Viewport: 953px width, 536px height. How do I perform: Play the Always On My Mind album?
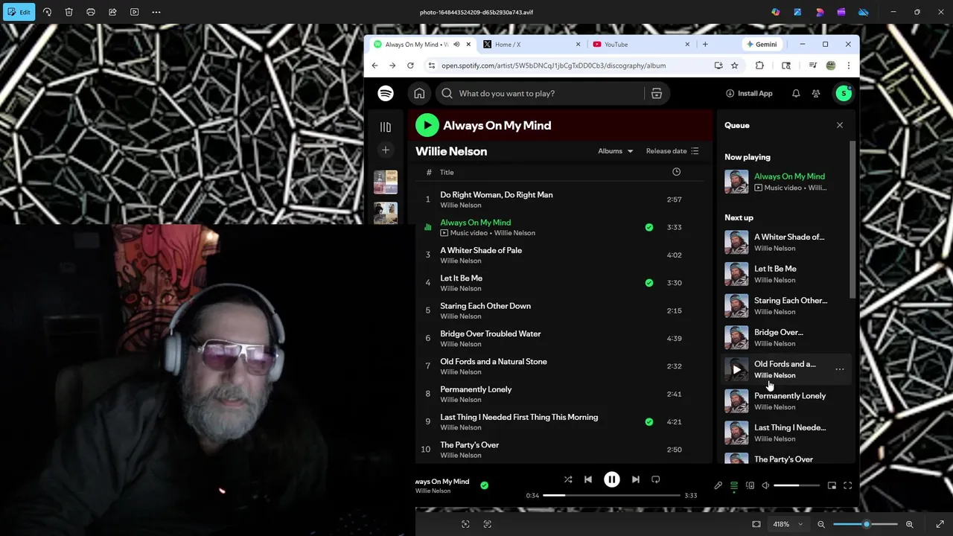[427, 125]
